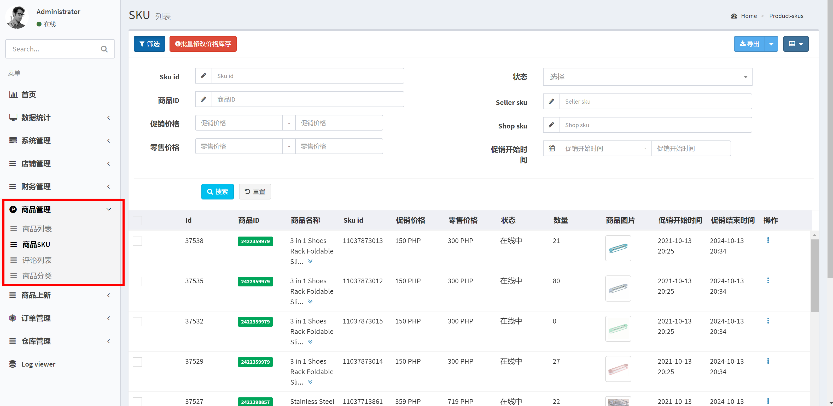Open the 导出 export dropdown arrow
833x406 pixels.
point(771,44)
